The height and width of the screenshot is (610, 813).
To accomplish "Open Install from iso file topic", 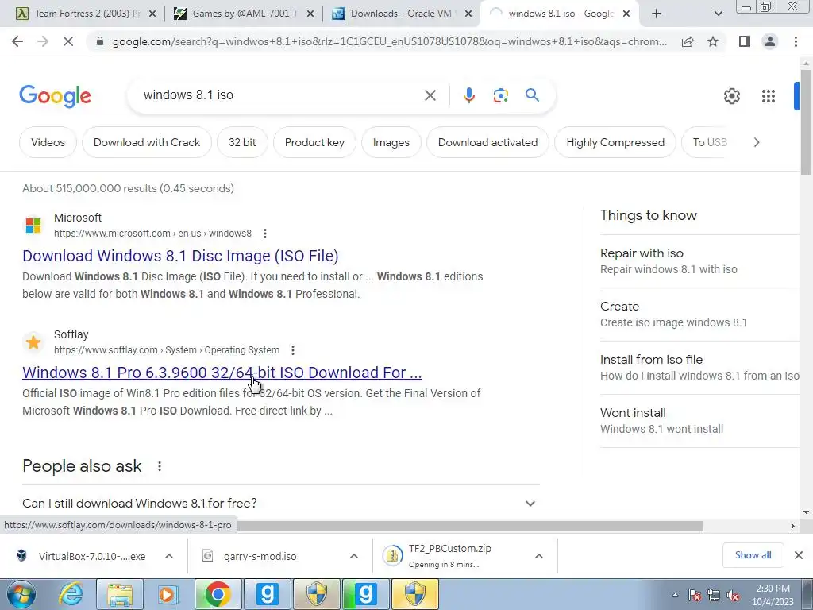I will [x=699, y=367].
